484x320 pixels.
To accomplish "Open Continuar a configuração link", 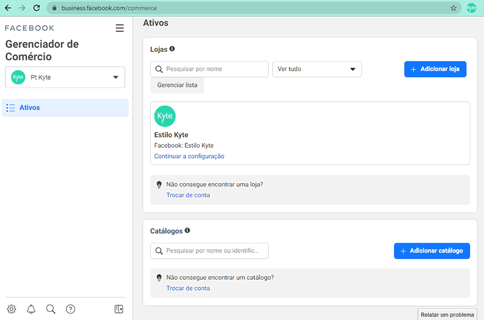I will point(189,156).
